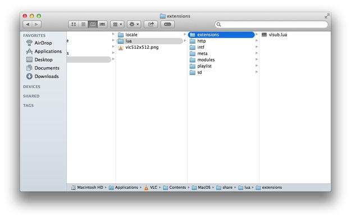Click the arrow next to the meta folder
The width and height of the screenshot is (351, 219).
coord(257,53)
